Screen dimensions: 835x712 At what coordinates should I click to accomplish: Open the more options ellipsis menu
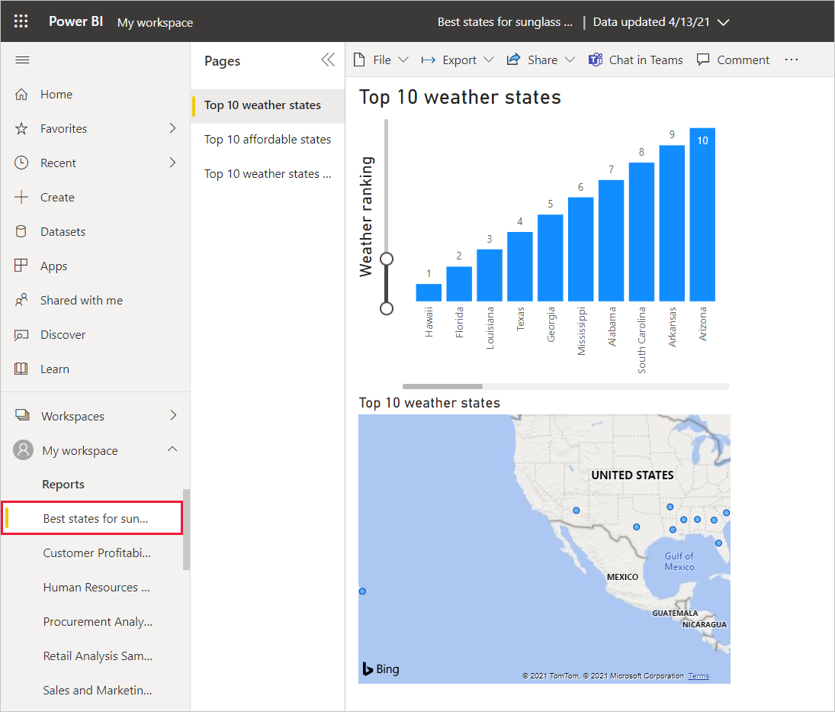coord(792,60)
